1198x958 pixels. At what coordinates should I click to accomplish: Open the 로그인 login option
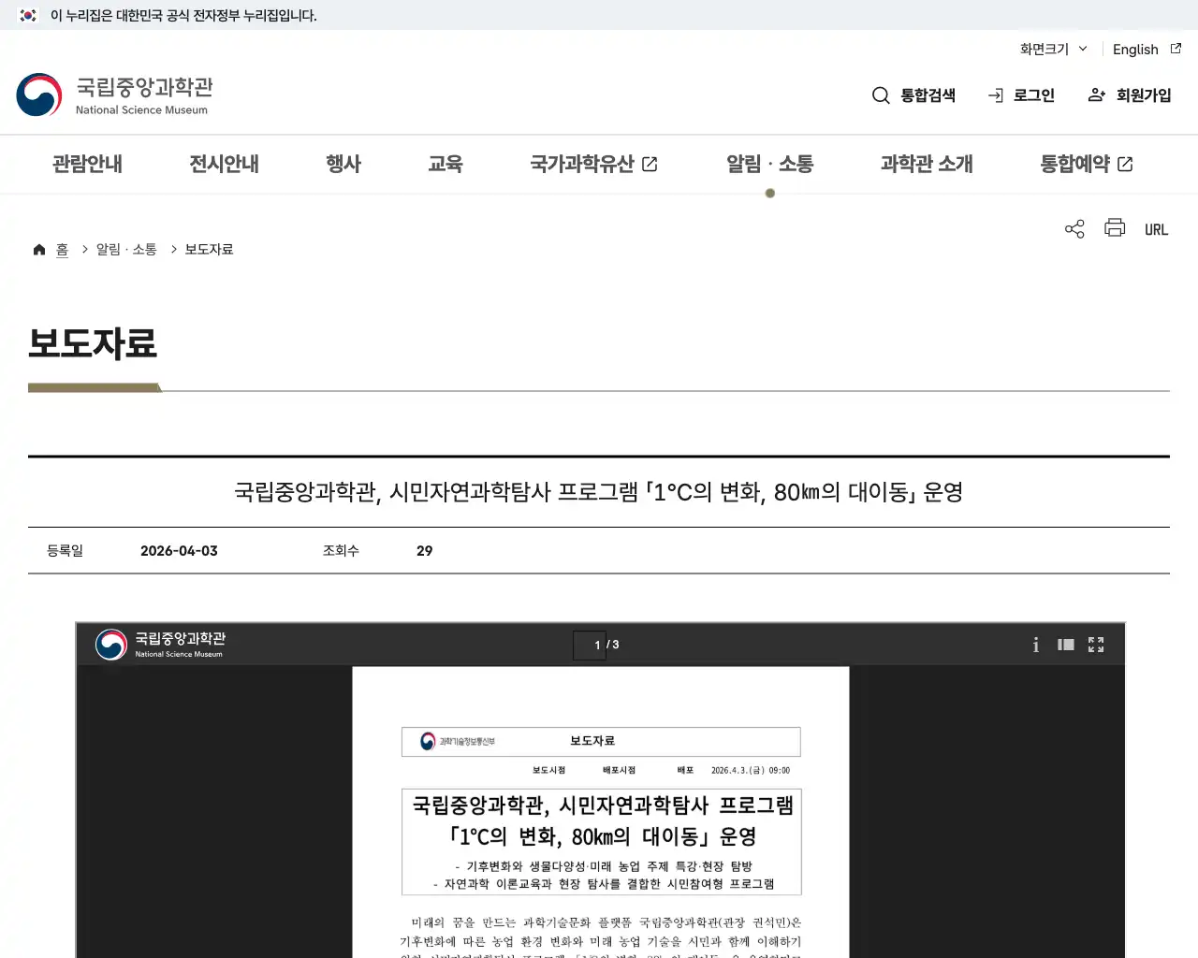click(x=1021, y=94)
